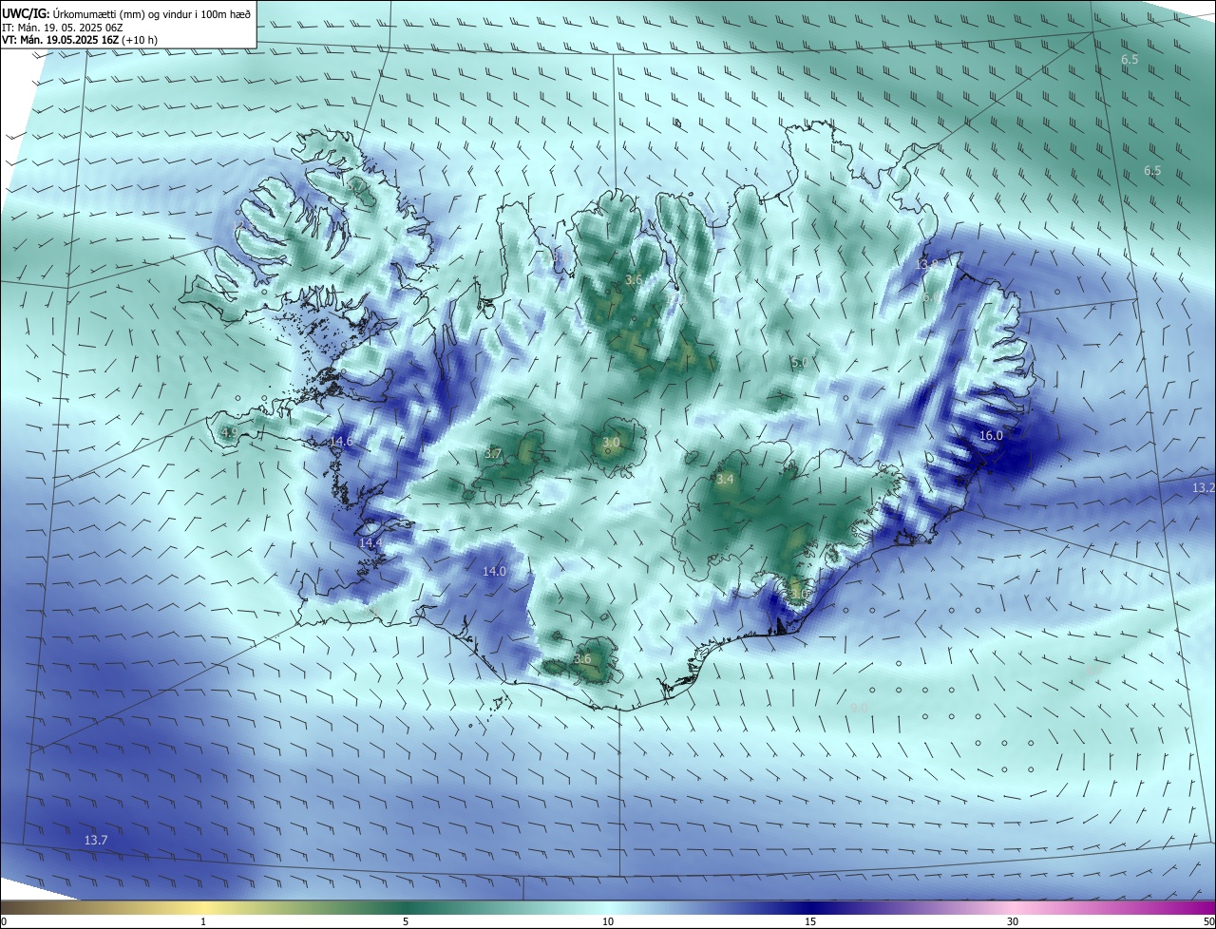Click the 0 tick label on the color scale
The height and width of the screenshot is (929, 1216).
(x=4, y=921)
